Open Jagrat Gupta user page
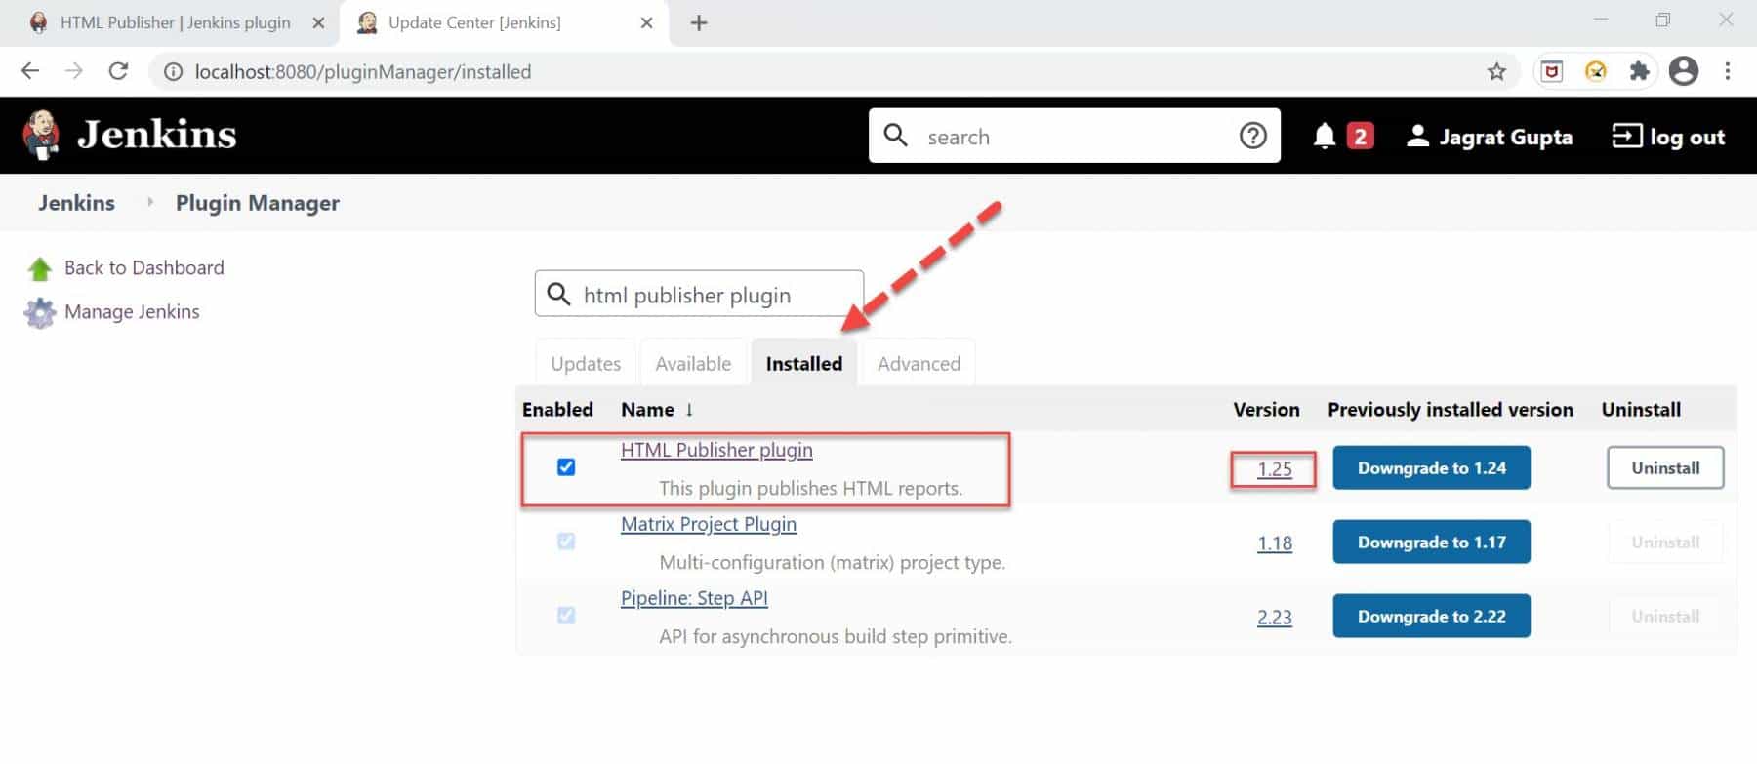This screenshot has height=764, width=1757. [x=1505, y=137]
